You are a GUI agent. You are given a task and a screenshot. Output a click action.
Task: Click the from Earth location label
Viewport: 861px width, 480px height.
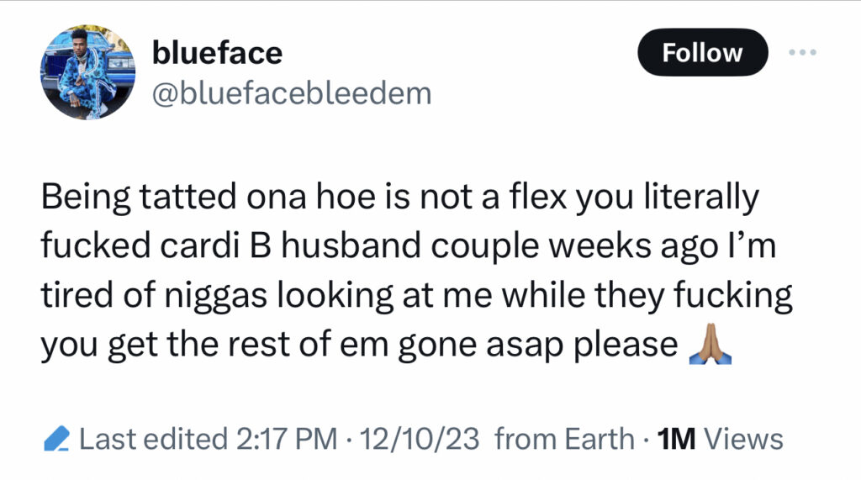pyautogui.click(x=564, y=439)
